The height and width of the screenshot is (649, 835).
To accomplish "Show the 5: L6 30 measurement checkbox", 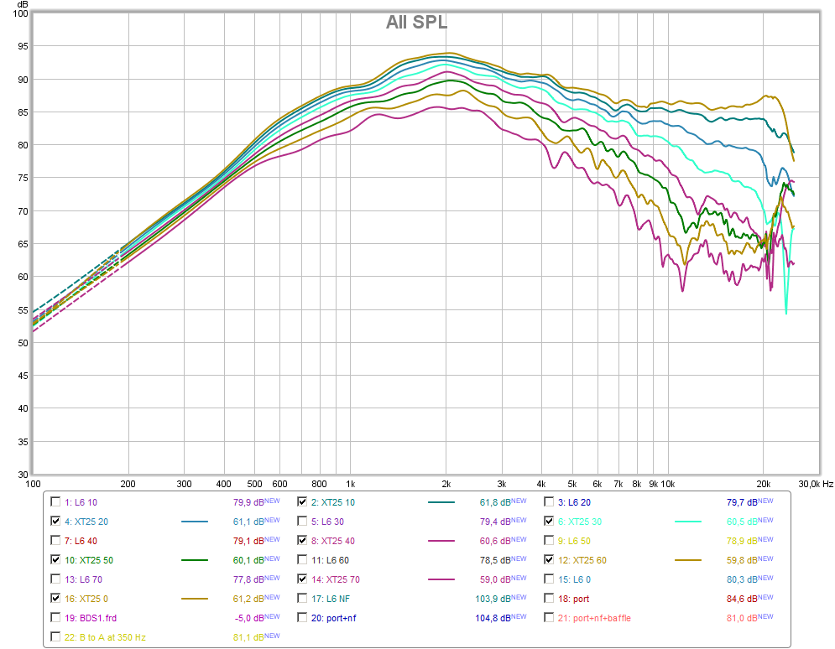I will tap(302, 522).
